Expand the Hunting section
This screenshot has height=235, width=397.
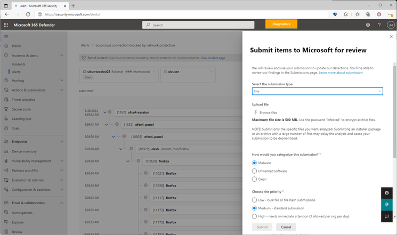62,80
